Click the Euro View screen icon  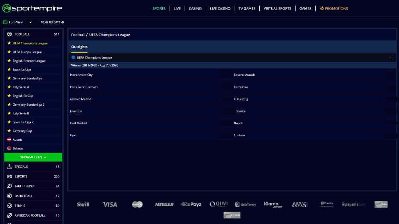[5, 22]
